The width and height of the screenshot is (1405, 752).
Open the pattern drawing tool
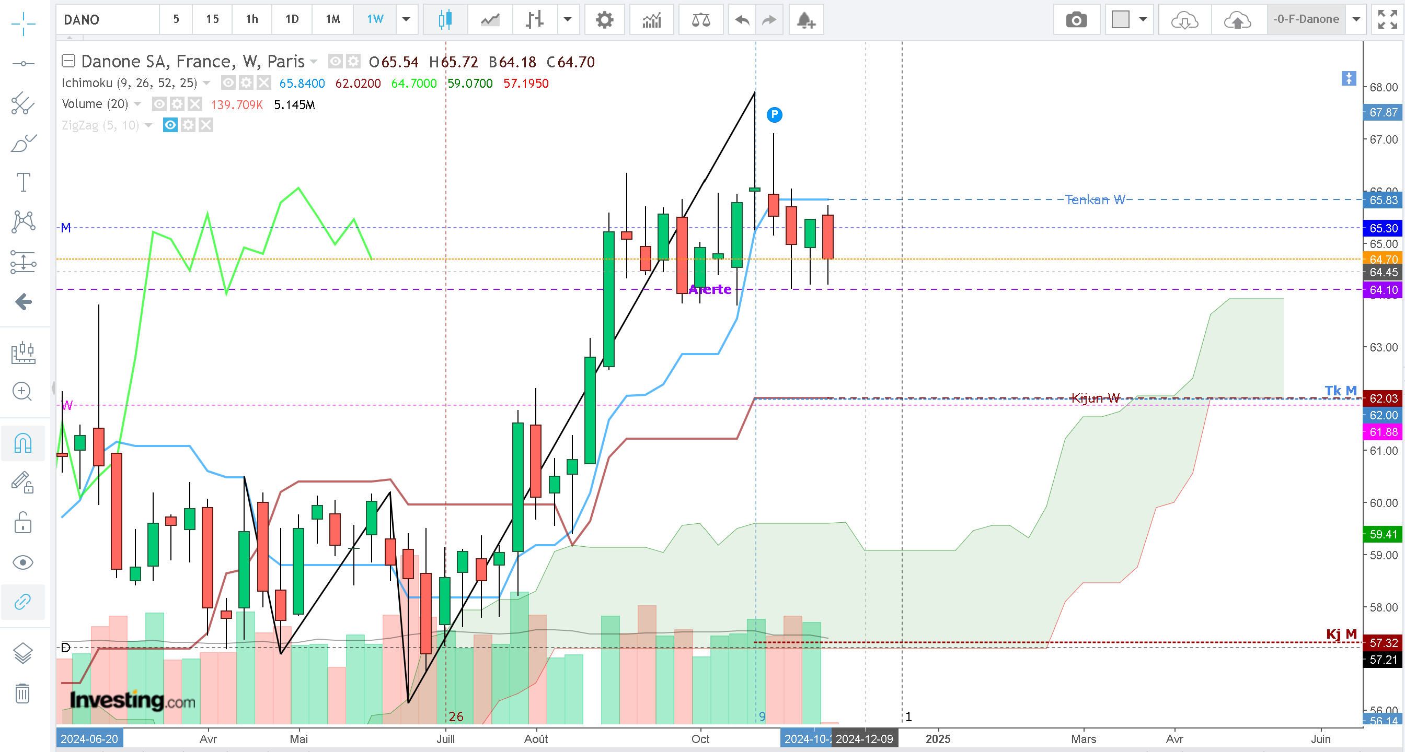[x=23, y=222]
